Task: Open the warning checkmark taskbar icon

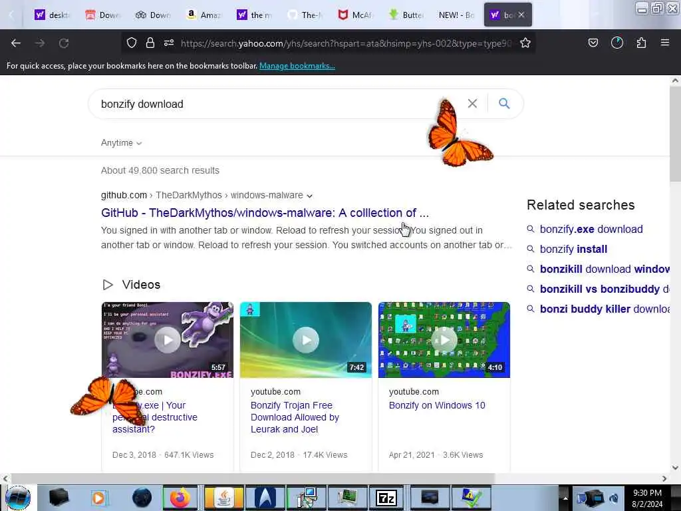Action: 472,498
